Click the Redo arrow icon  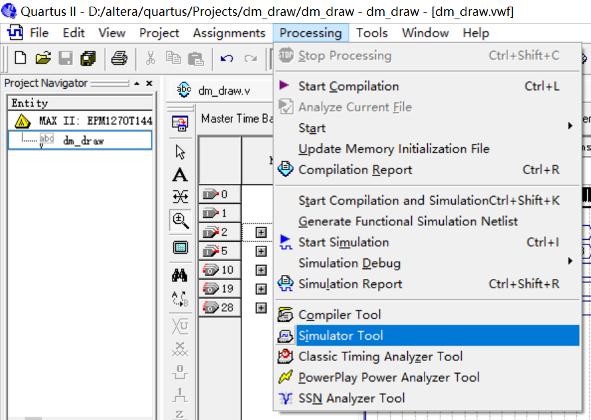tap(250, 58)
